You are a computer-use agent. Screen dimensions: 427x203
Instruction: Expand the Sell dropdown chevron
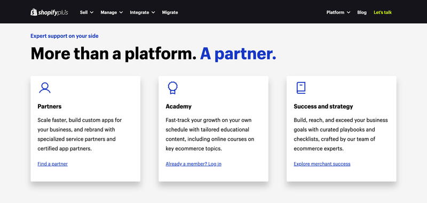coord(92,12)
